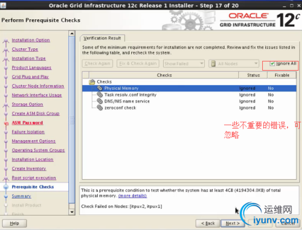Open the All Nodes dropdown
The width and height of the screenshot is (302, 230).
point(234,63)
